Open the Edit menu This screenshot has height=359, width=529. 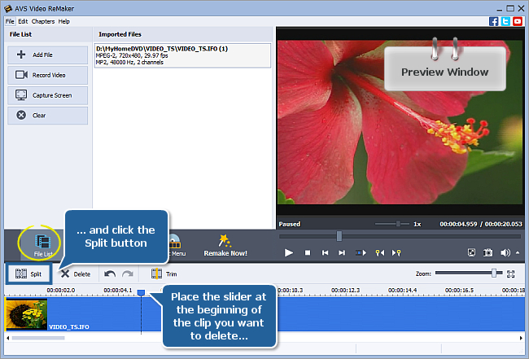click(23, 21)
